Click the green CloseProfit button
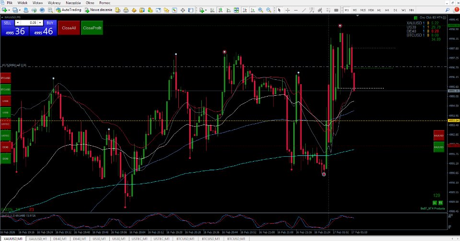The height and width of the screenshot is (241, 460). point(92,28)
